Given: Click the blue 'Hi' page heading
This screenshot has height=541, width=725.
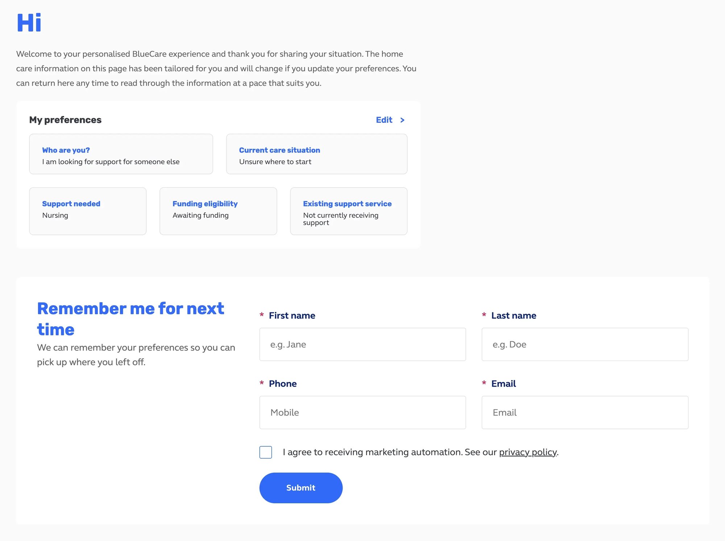Looking at the screenshot, I should (29, 22).
